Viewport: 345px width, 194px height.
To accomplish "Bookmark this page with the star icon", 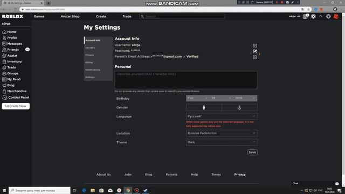I will coord(308,9).
